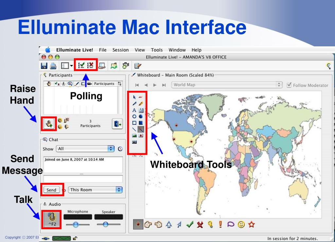Click the confused face emoticon icon
335x242 pixels.
point(60,127)
